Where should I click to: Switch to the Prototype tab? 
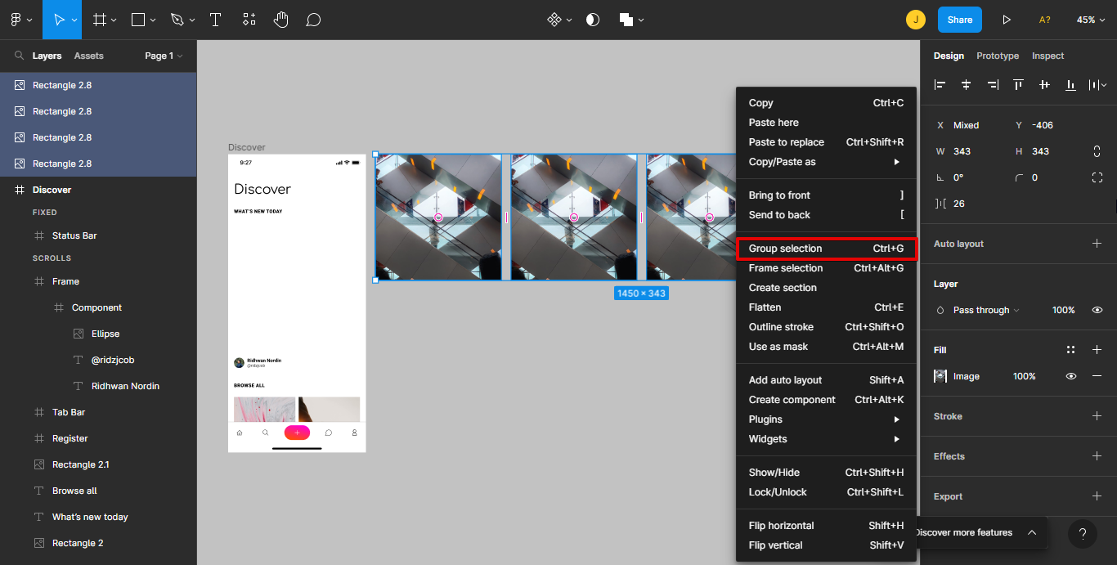998,56
